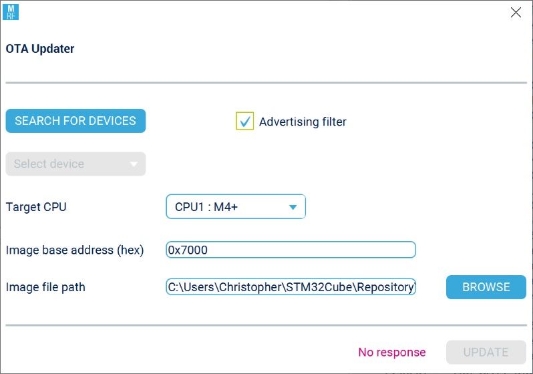
Task: Click the No response status message
Action: 392,352
